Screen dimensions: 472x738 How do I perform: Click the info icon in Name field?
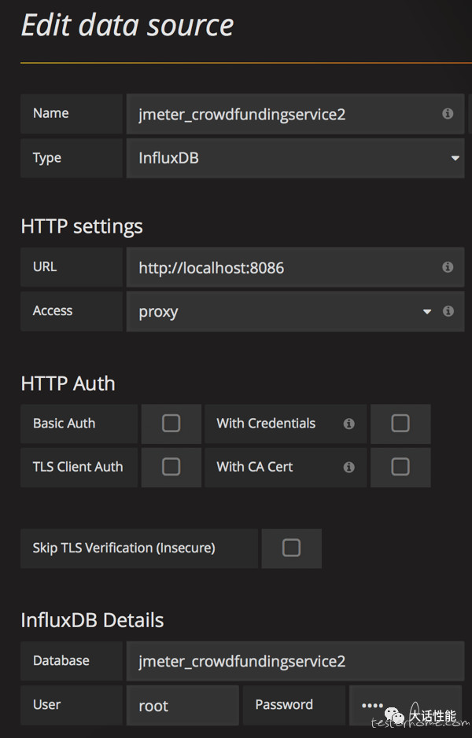pos(448,113)
